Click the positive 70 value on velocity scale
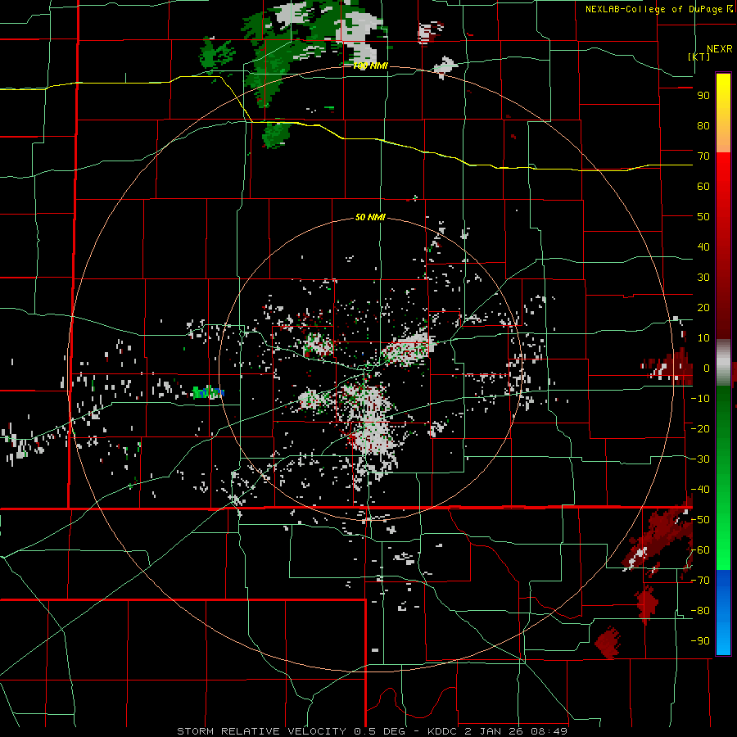The image size is (737, 737). (703, 156)
